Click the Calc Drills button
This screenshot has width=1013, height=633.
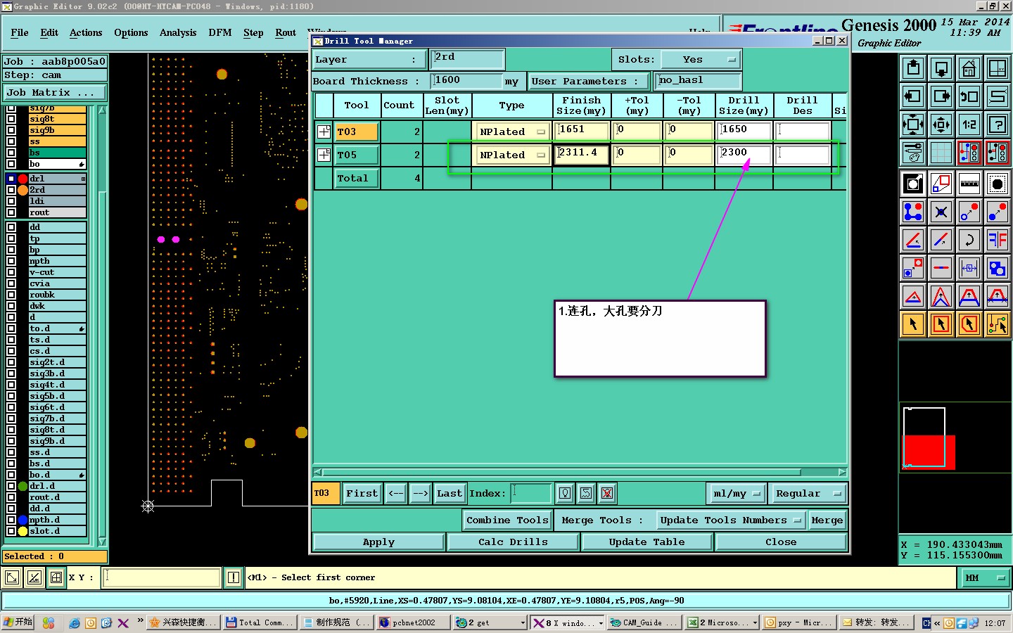(513, 542)
